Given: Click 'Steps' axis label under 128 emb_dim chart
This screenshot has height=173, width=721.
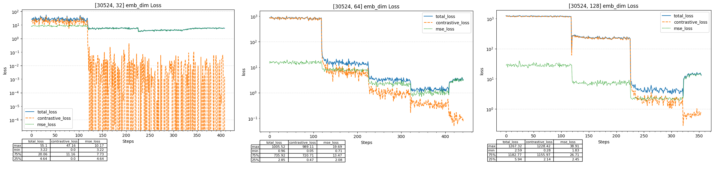Looking at the screenshot, I should tap(604, 142).
